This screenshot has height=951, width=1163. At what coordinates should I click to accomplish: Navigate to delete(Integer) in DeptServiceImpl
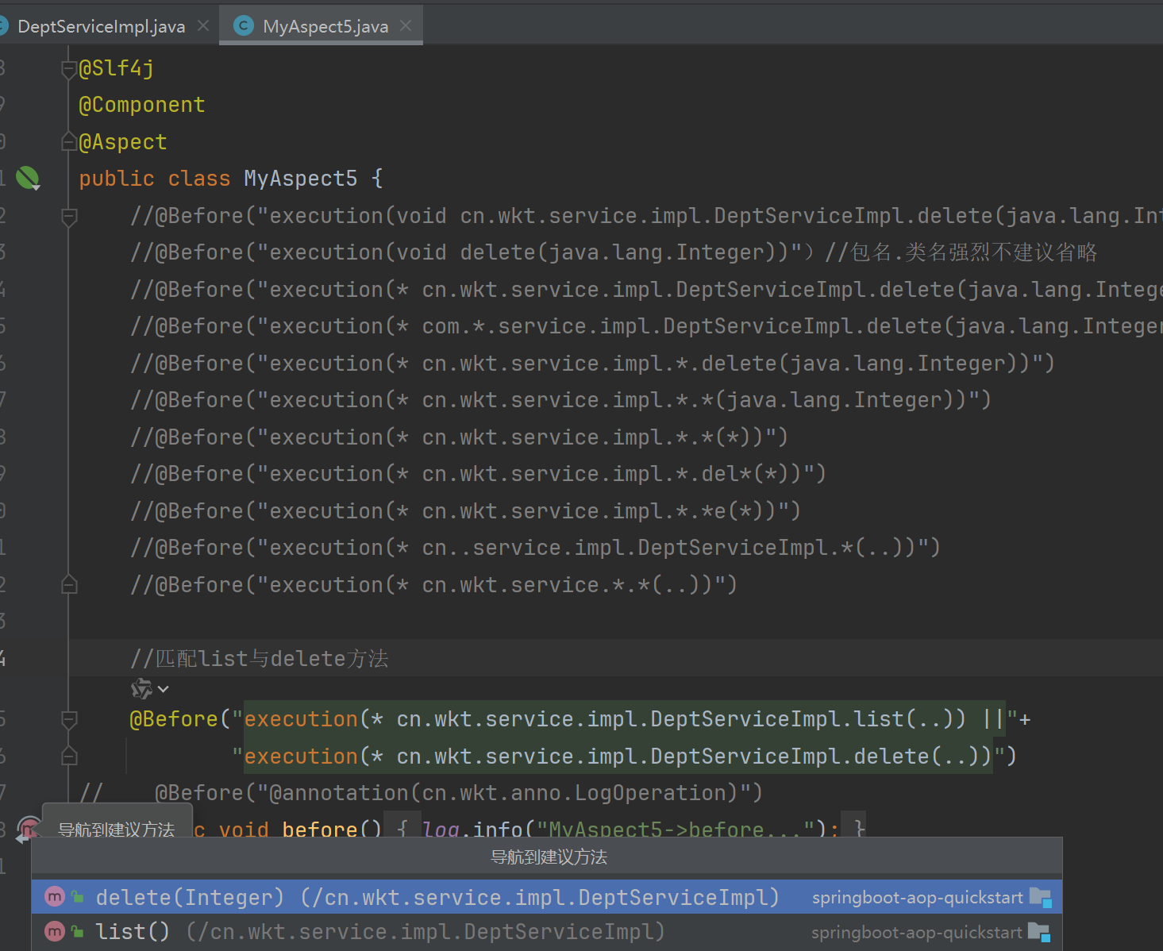pos(437,897)
